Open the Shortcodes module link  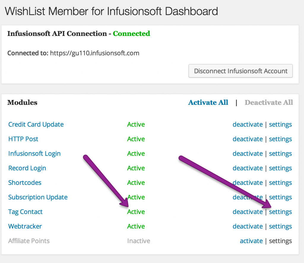[x=25, y=183]
